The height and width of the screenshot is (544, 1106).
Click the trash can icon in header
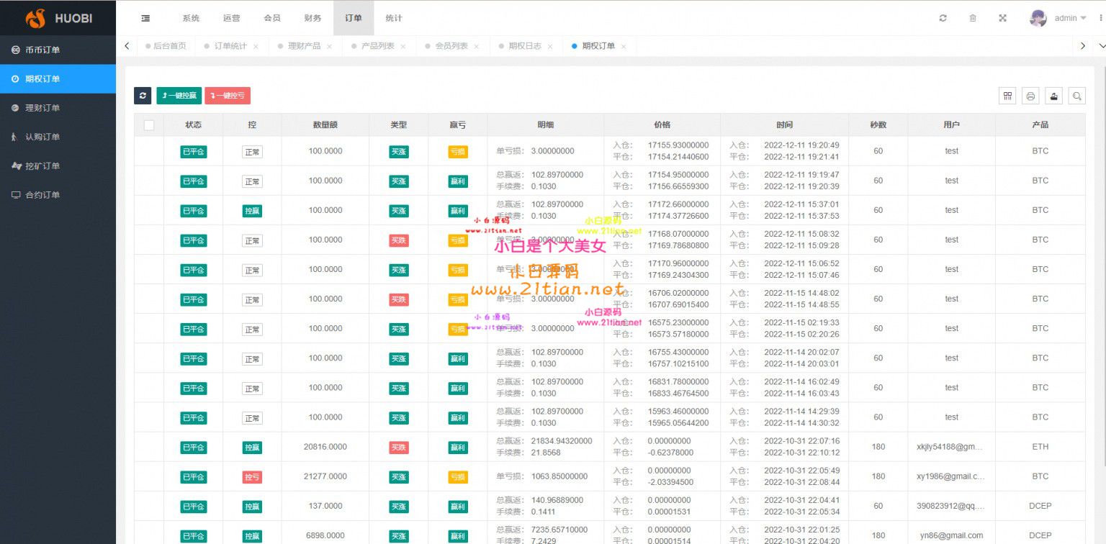point(973,18)
